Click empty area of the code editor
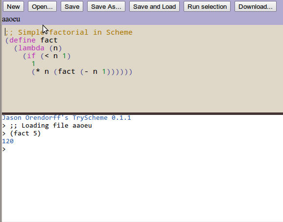Viewport: 283px width, 222px height. [142, 94]
